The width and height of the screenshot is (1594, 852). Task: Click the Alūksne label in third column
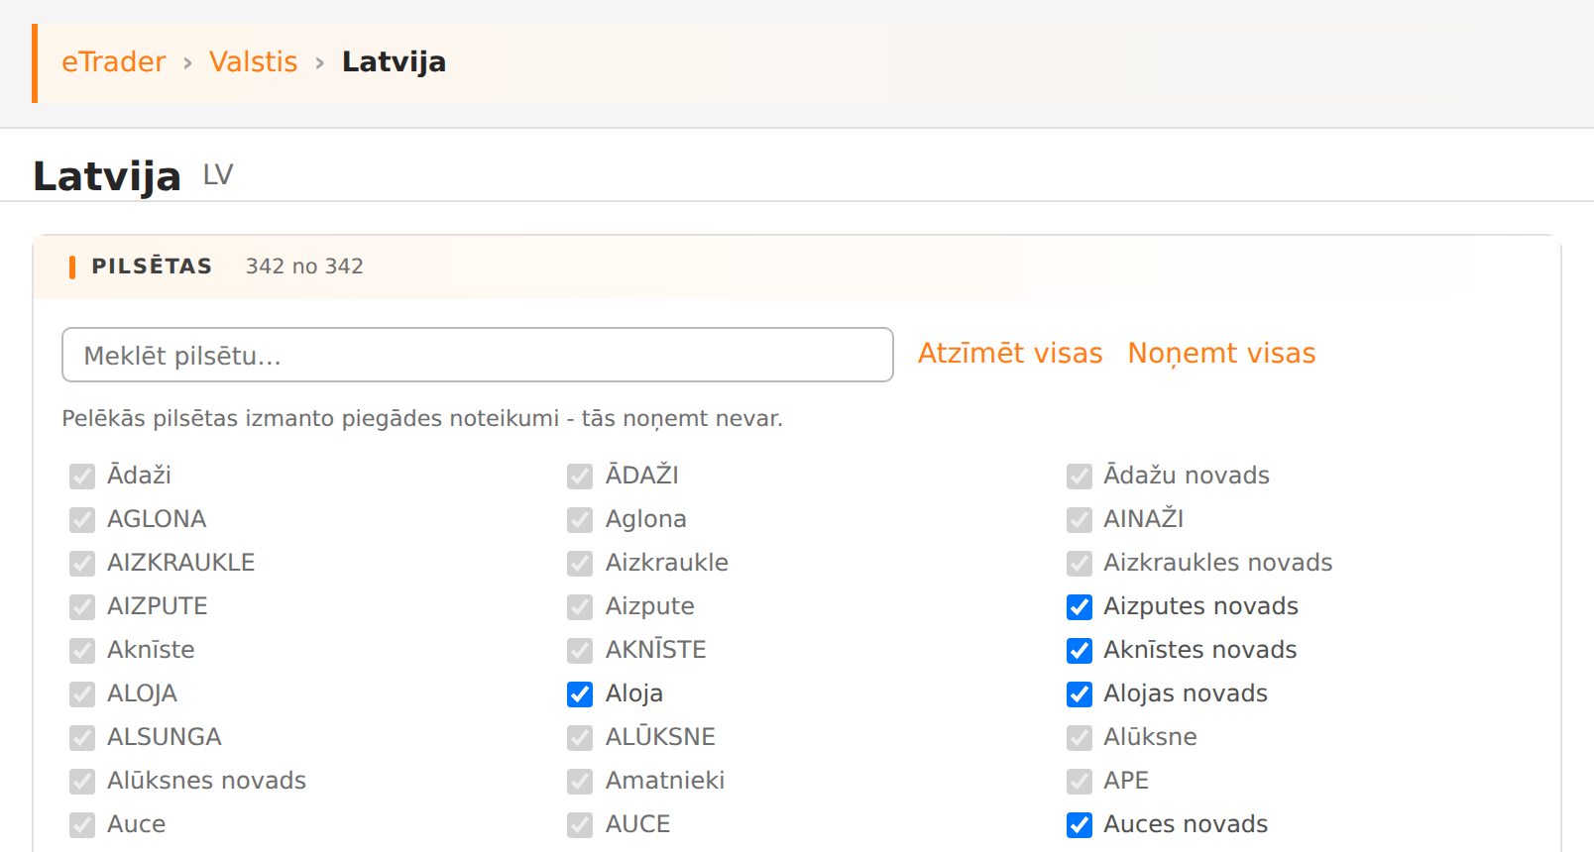pyautogui.click(x=1150, y=737)
